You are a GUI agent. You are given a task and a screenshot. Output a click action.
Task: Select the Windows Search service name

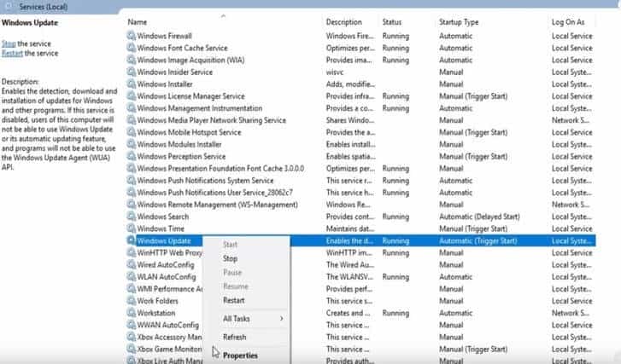[163, 217]
